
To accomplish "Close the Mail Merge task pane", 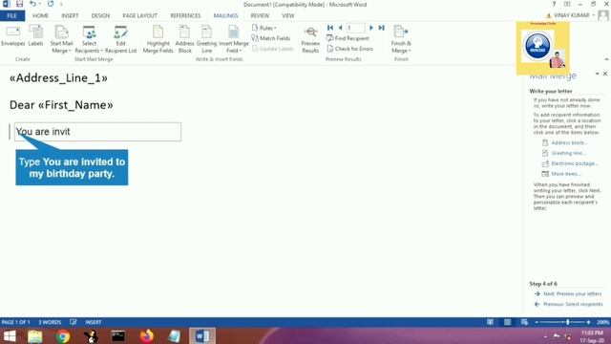I will [605, 74].
